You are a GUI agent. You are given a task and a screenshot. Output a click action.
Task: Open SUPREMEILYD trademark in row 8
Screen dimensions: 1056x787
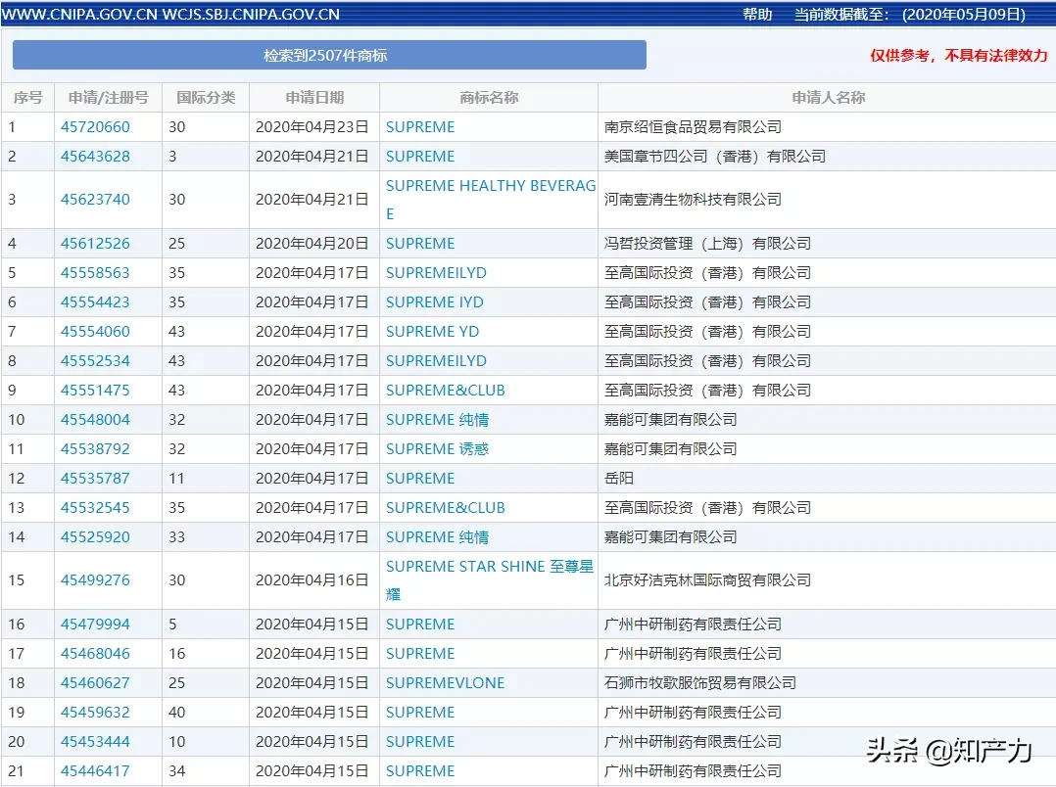(x=436, y=361)
